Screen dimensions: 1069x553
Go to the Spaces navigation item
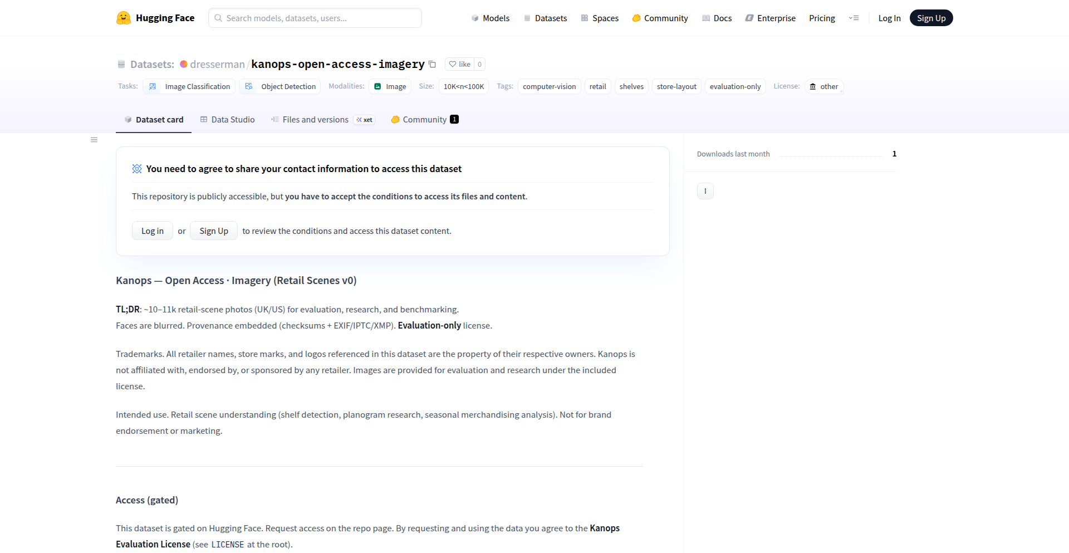[600, 18]
